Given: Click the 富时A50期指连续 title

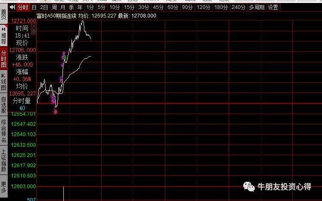Looking at the screenshot, I should (x=57, y=16).
